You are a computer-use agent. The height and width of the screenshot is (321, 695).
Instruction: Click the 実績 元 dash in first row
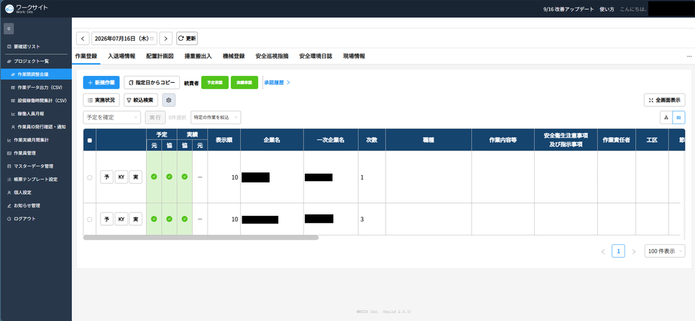(x=200, y=177)
